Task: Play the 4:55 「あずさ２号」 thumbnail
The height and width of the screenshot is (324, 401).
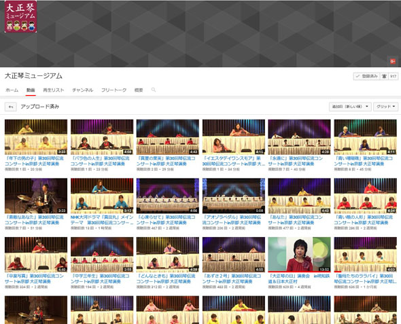Action: [x=234, y=255]
